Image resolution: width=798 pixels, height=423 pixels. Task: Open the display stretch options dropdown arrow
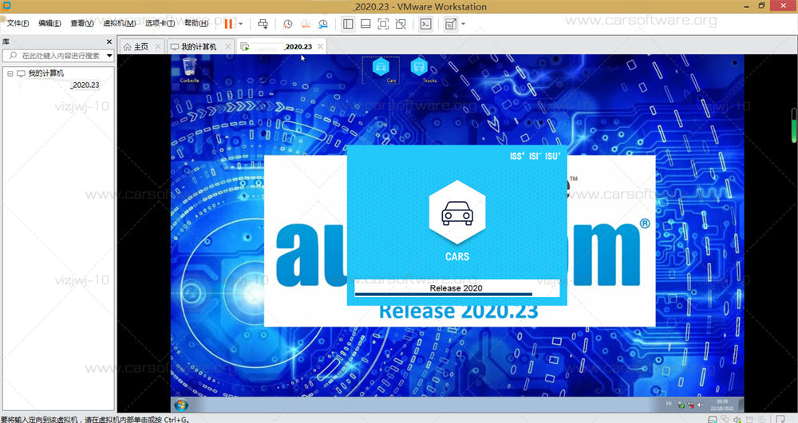(x=463, y=24)
